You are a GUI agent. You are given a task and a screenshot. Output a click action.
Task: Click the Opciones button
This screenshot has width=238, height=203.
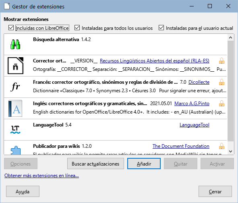[x=21, y=164]
